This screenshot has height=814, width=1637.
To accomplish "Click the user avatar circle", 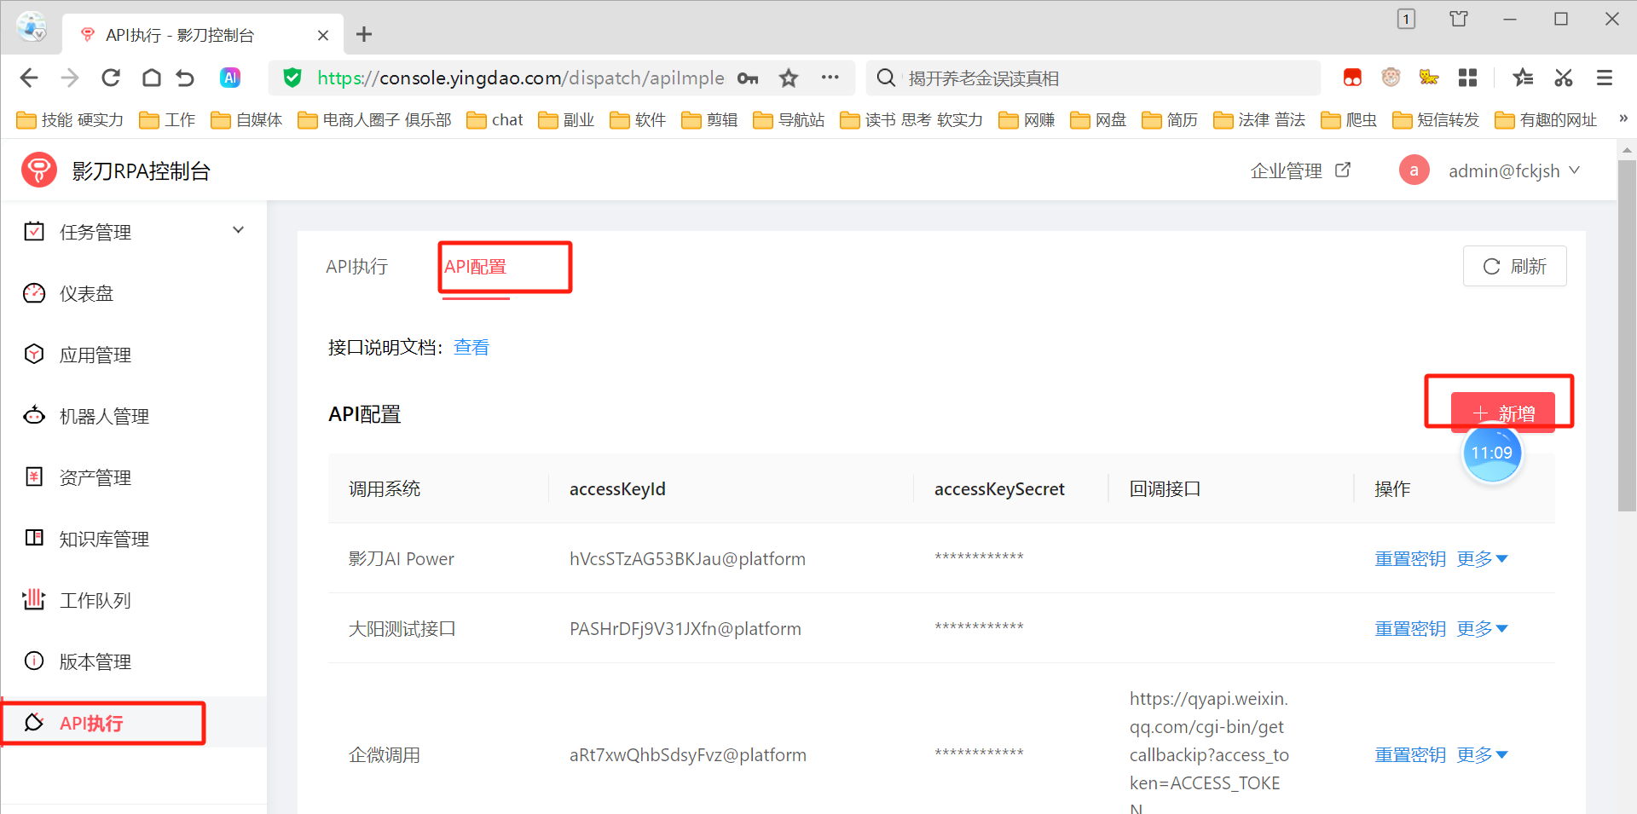I will (1414, 170).
